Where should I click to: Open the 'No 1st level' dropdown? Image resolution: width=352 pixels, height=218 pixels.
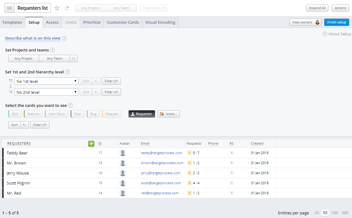click(46, 81)
